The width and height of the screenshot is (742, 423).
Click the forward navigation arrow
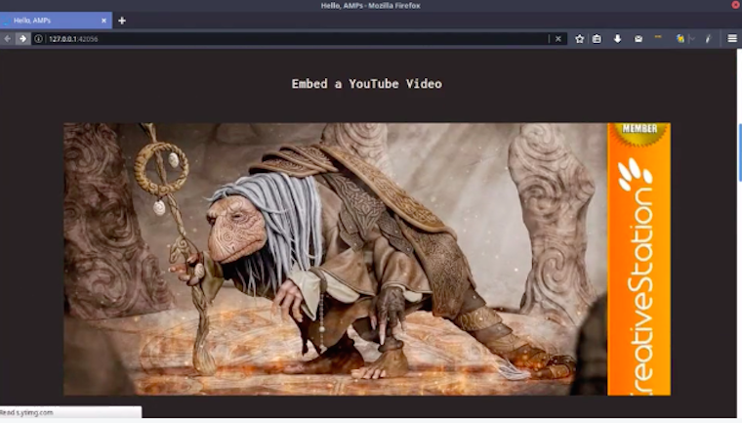click(22, 39)
